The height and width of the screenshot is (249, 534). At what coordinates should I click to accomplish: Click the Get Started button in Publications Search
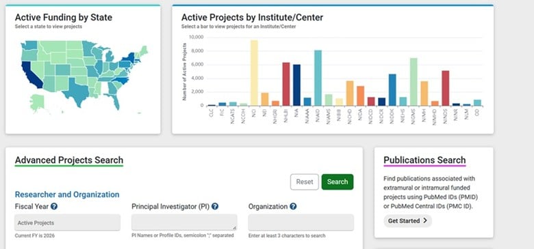coord(407,221)
